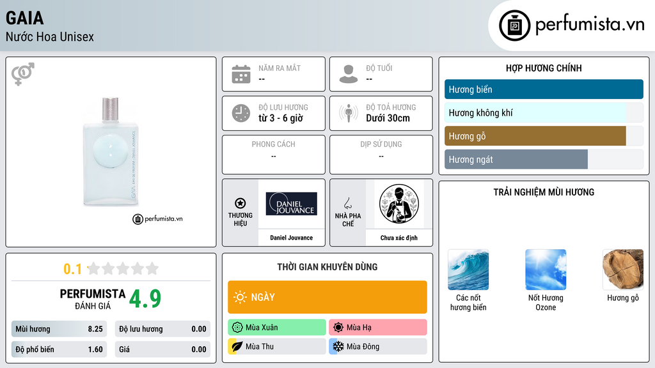Click the Chưa xác định perfumer label
This screenshot has width=655, height=368.
pyautogui.click(x=399, y=238)
